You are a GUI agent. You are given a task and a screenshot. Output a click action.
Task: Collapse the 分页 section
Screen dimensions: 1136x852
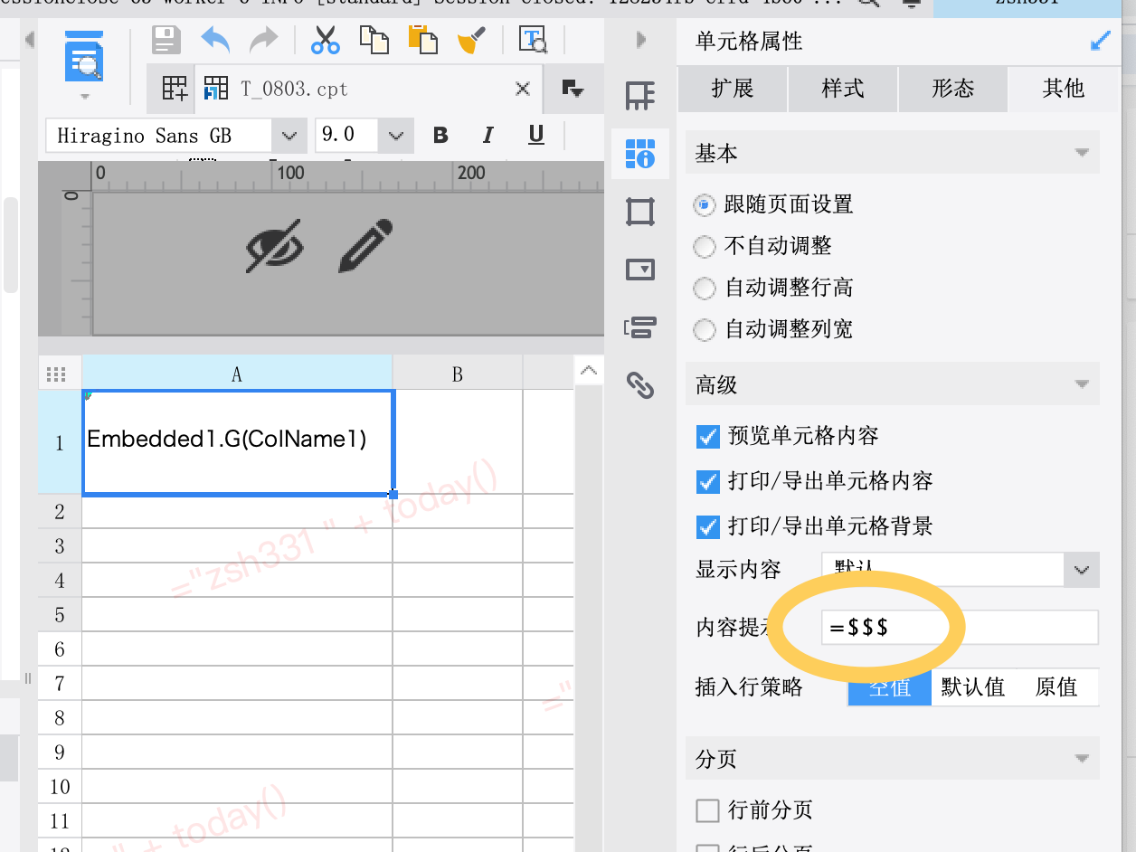(x=1082, y=758)
